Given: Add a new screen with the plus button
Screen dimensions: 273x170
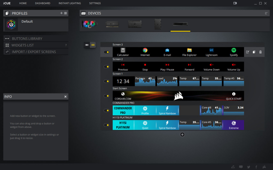Looking at the screenshot, I should pyautogui.click(x=182, y=134).
